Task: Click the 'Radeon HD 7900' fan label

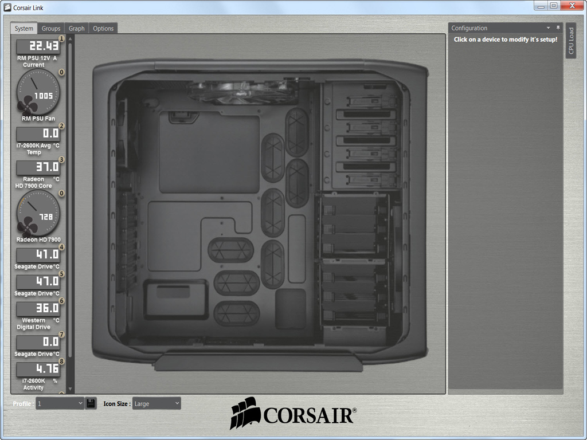Action: tap(38, 239)
